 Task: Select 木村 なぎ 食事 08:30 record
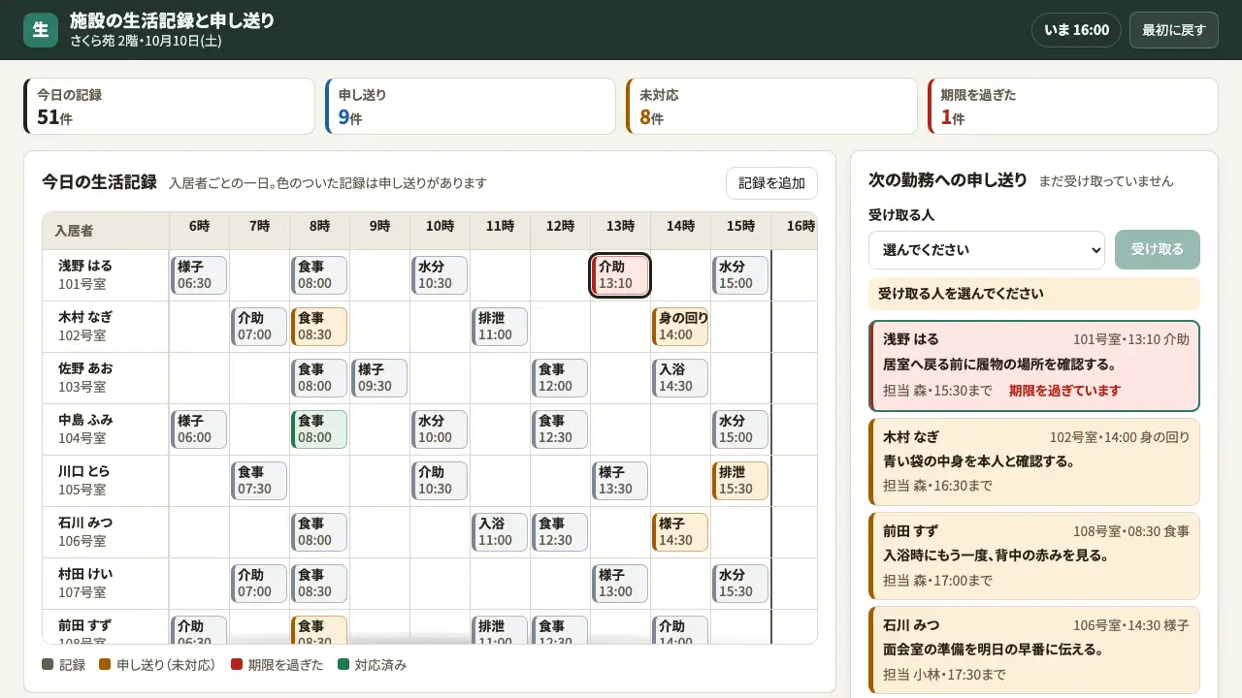click(x=319, y=327)
